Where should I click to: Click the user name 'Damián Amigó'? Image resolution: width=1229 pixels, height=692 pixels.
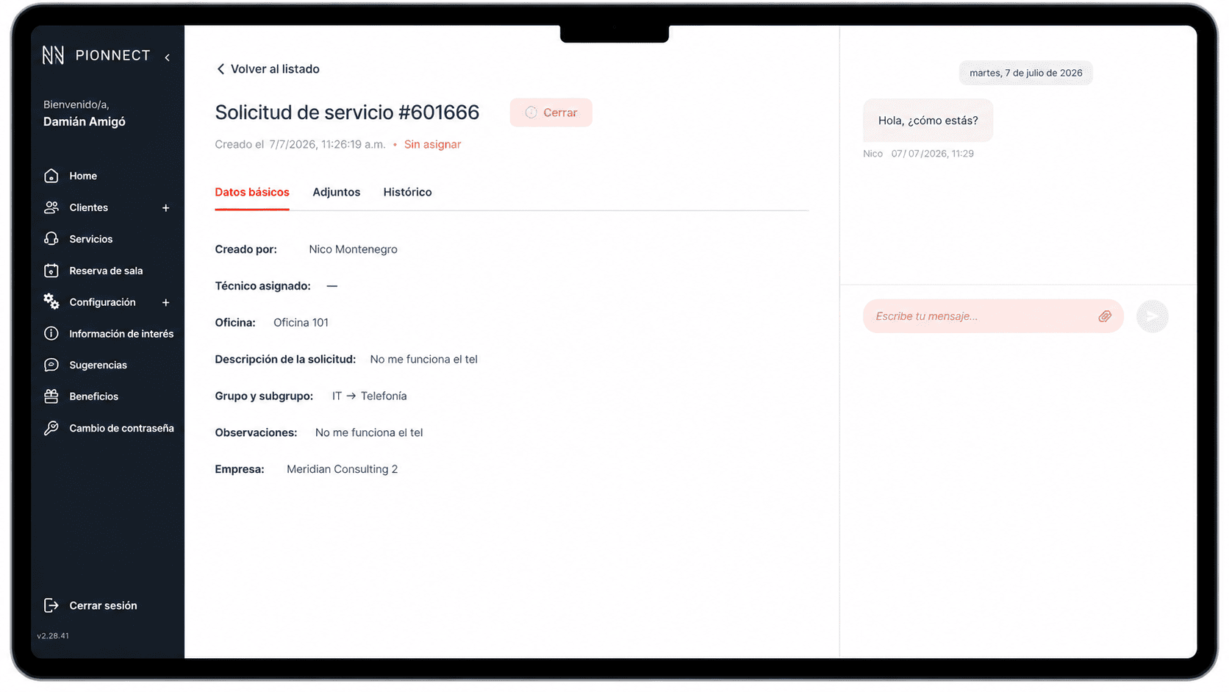pos(85,122)
